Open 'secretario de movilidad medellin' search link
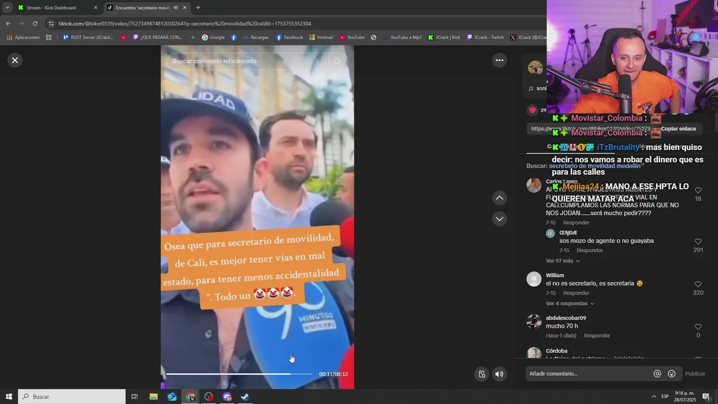Image resolution: width=718 pixels, height=404 pixels. coord(595,166)
